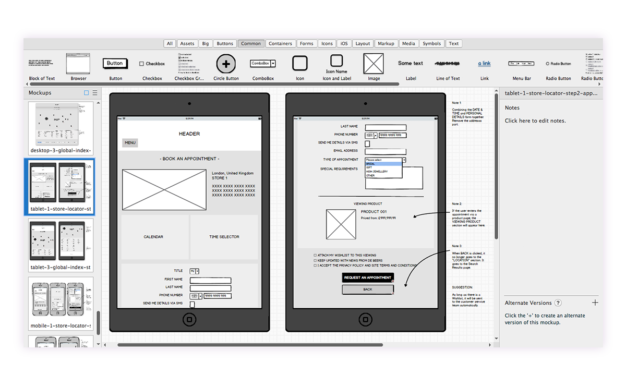Select the Menu Bar component
Screen dimensions: 626x386
pos(521,63)
